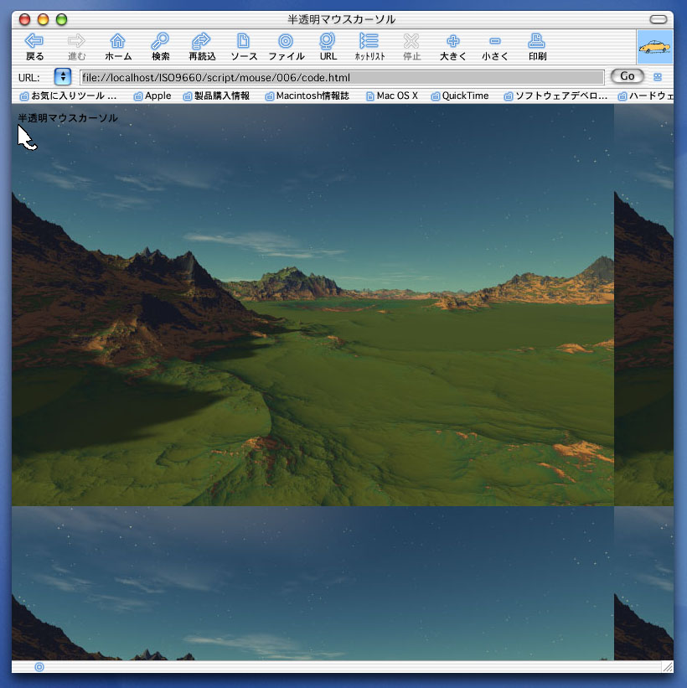Go back with the 戻る arrow
The height and width of the screenshot is (688, 687).
click(34, 46)
